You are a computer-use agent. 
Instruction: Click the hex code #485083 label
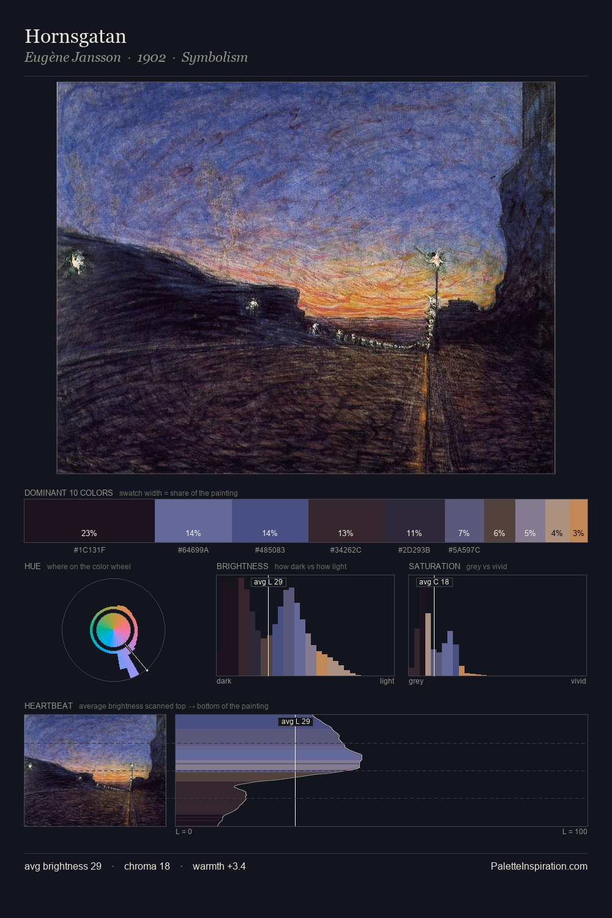270,550
